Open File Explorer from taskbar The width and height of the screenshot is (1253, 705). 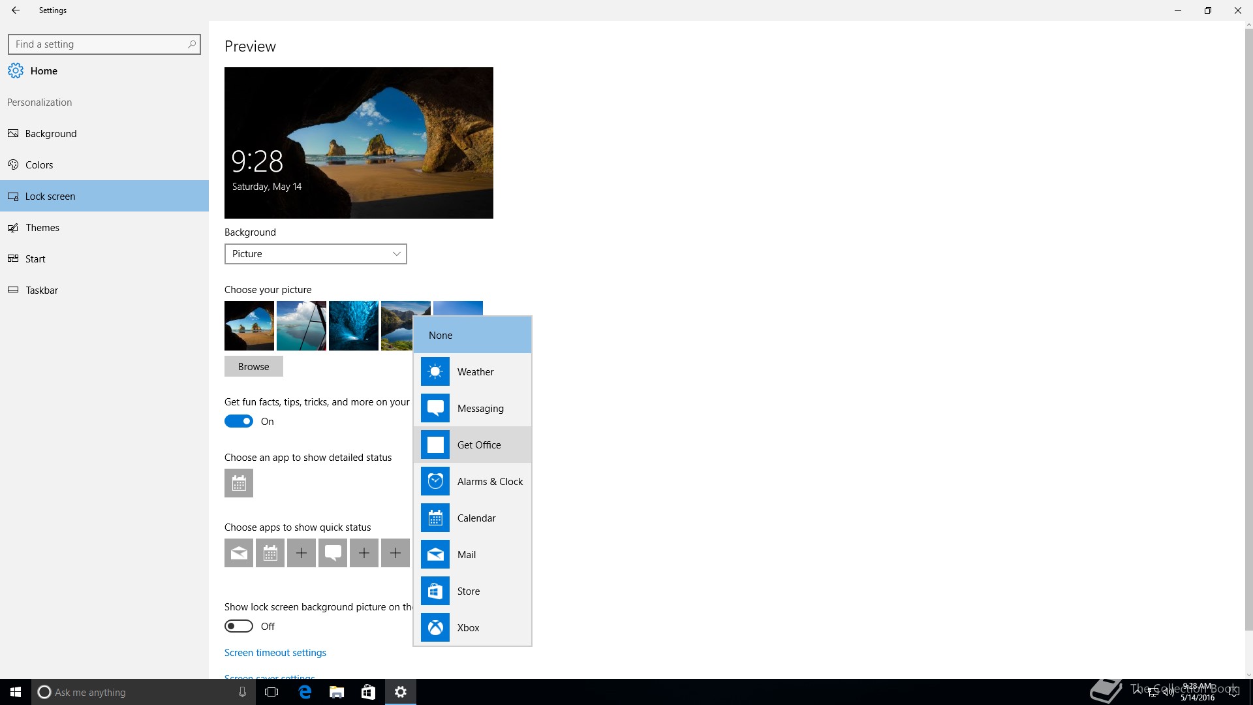337,692
